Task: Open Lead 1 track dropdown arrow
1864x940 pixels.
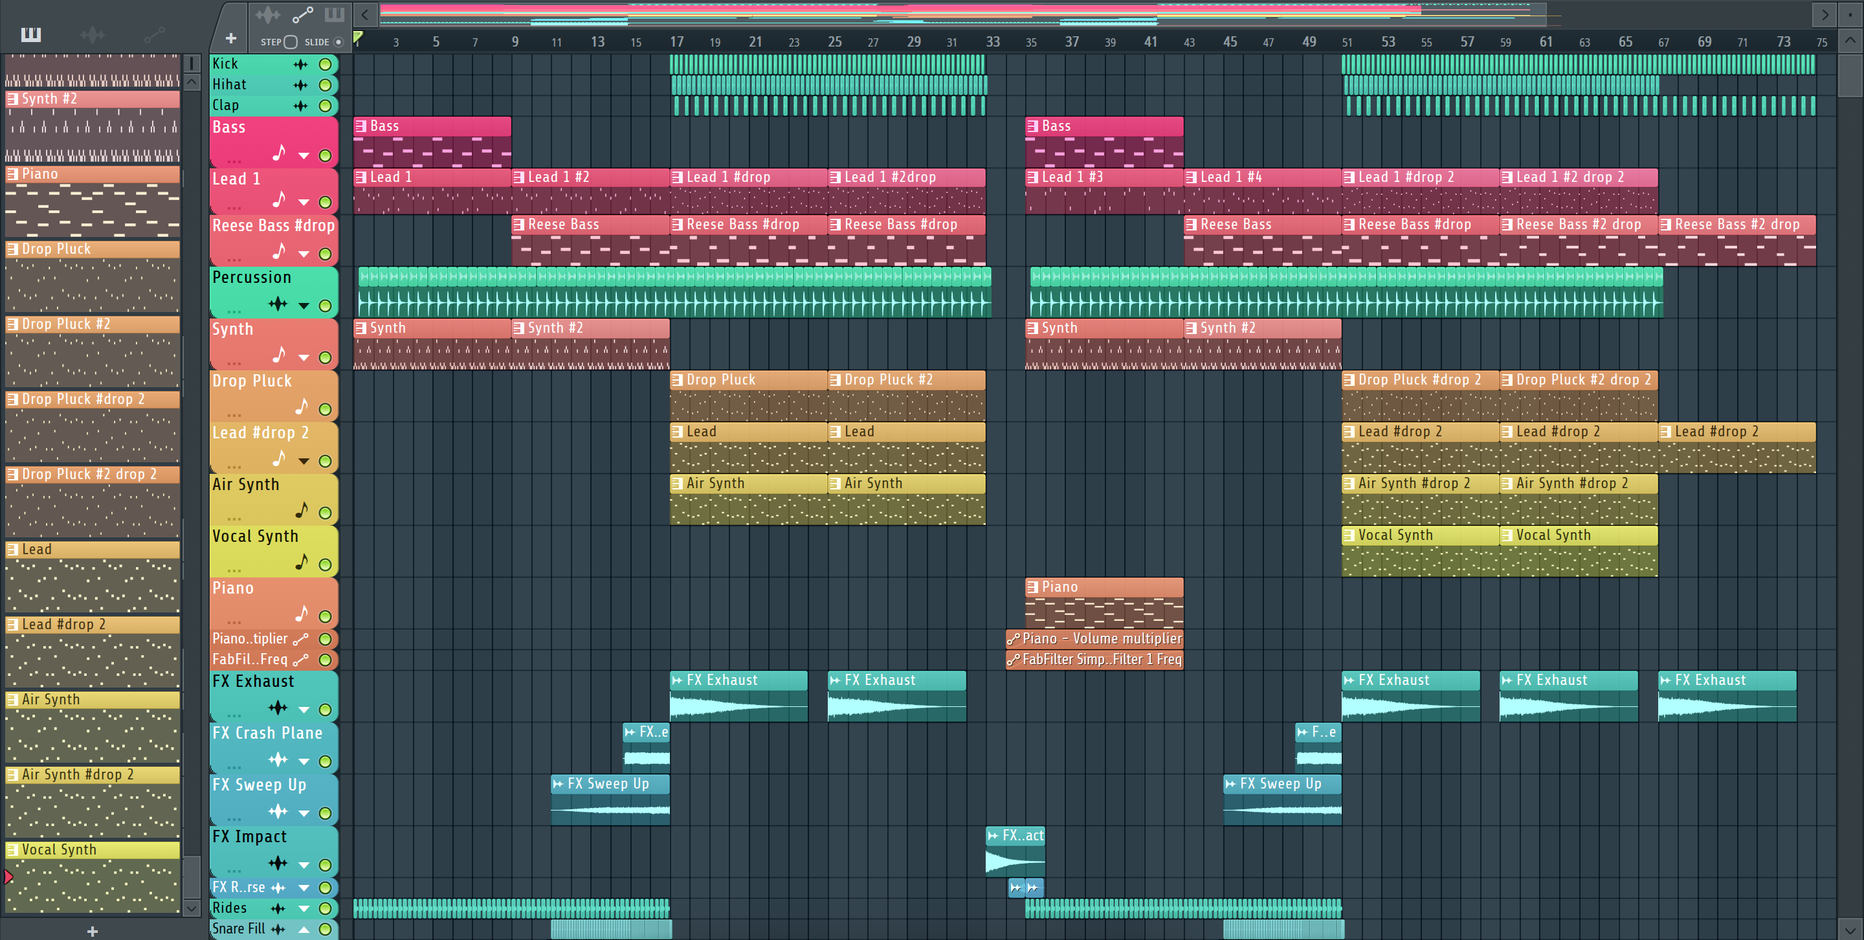Action: pos(304,203)
